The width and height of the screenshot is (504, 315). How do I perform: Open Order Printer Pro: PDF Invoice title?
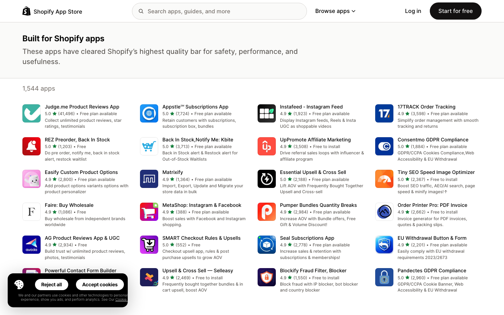tap(432, 205)
